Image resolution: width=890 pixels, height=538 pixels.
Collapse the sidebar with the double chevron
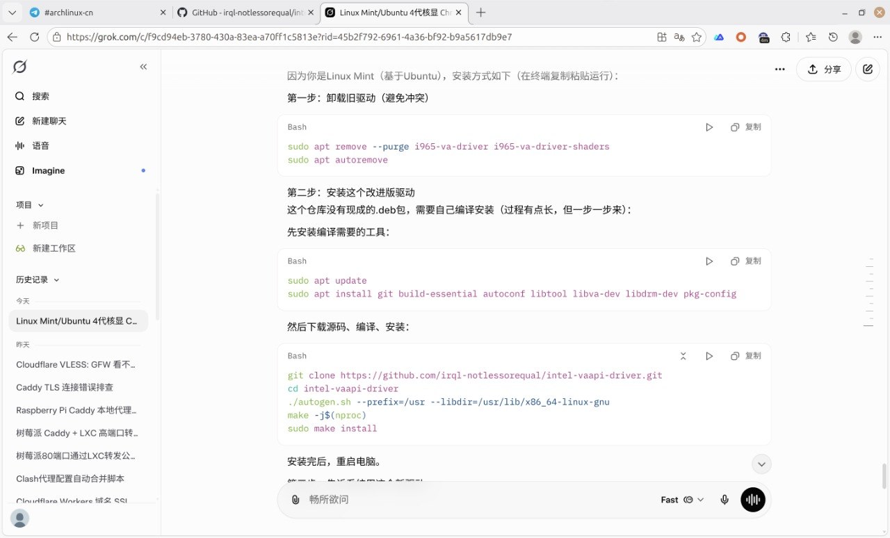coord(143,67)
